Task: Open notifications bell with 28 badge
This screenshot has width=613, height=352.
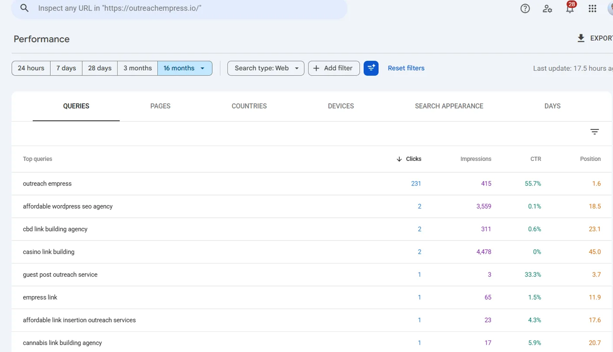Action: [570, 8]
